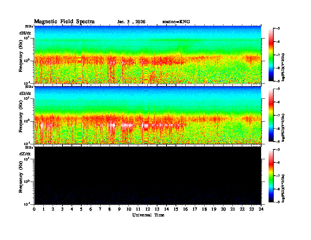Click the dZ/dt panel label
This screenshot has width=311, height=240.
[25, 154]
